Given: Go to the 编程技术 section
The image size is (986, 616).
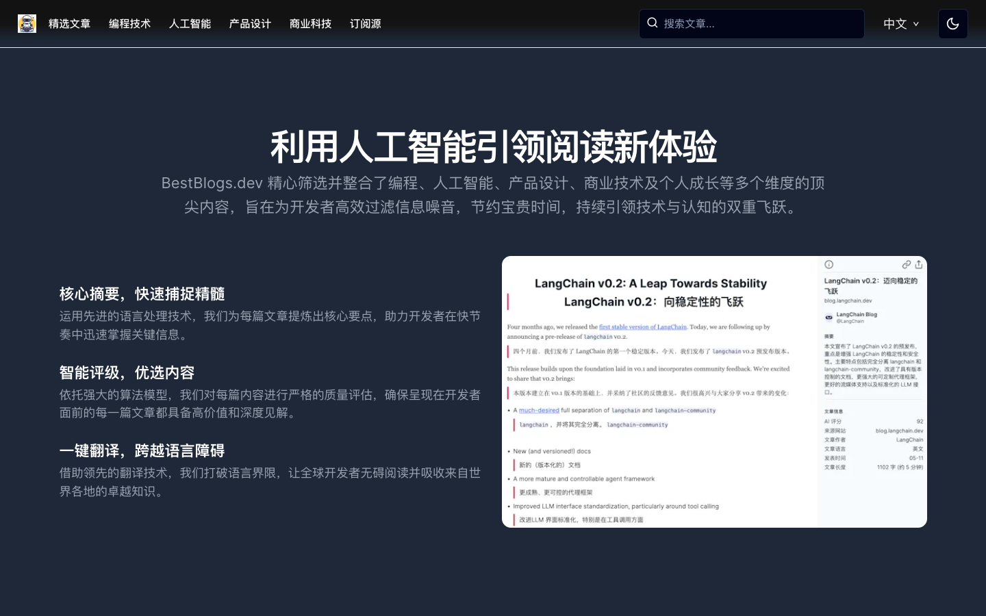Looking at the screenshot, I should coord(129,24).
